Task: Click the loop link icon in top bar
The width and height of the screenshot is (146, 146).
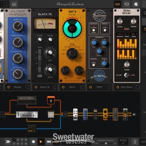Action: click(127, 4)
